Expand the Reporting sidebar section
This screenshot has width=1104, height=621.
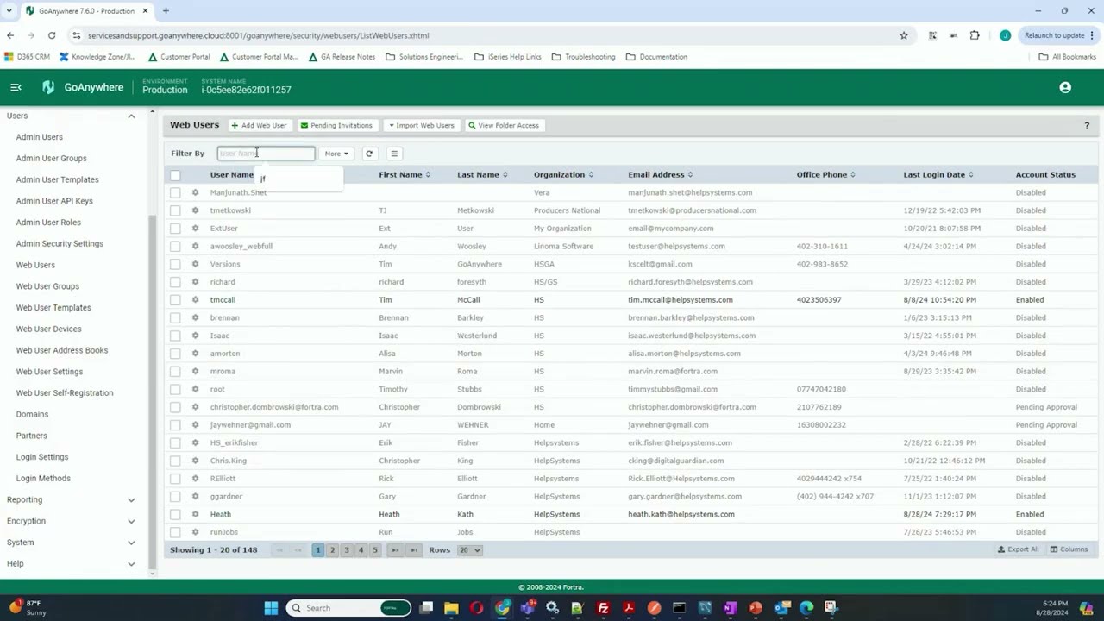131,499
